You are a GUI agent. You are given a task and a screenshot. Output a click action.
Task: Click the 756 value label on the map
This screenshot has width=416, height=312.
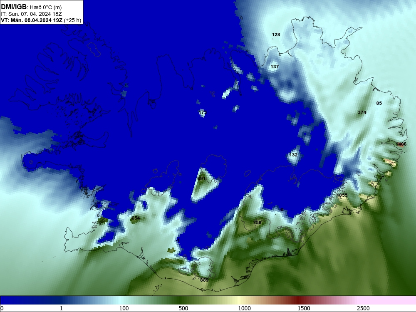258,223
